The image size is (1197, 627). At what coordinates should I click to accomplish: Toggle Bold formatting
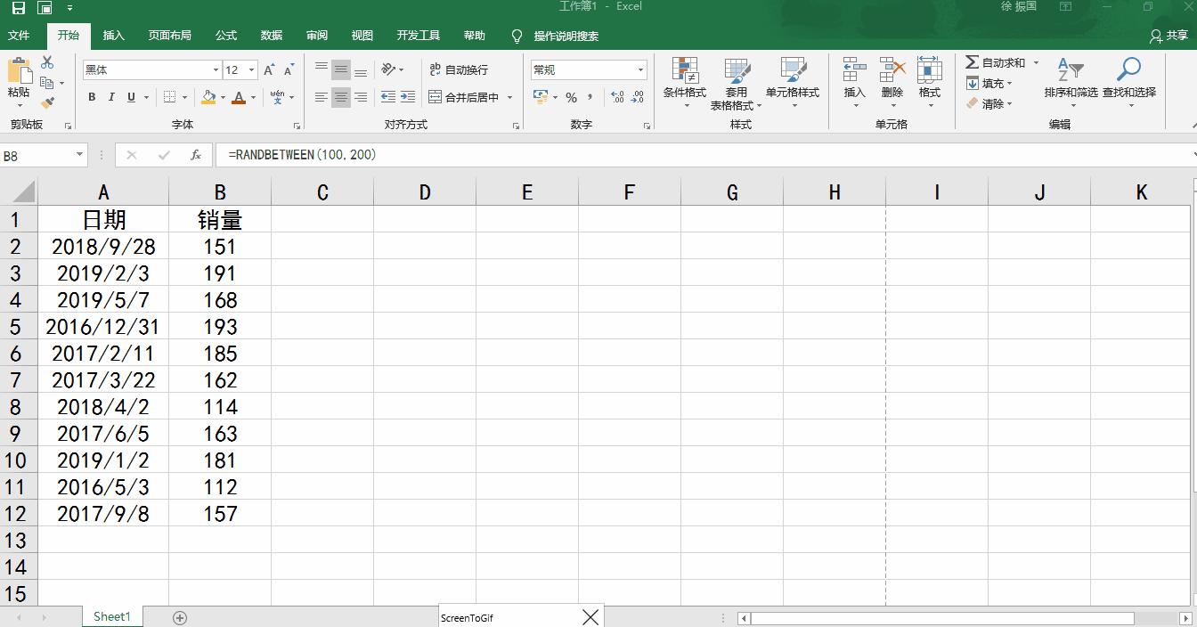(92, 97)
